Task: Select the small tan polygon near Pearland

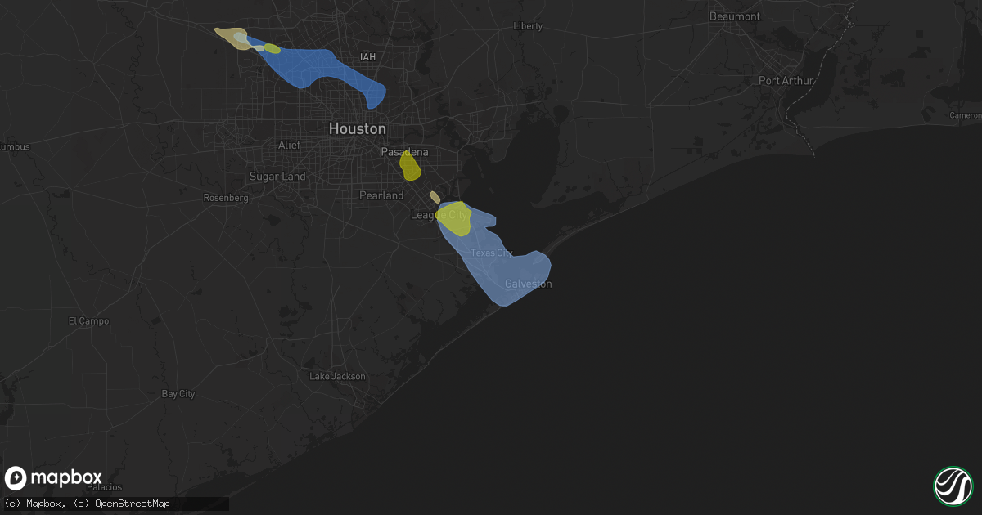Action: tap(435, 197)
